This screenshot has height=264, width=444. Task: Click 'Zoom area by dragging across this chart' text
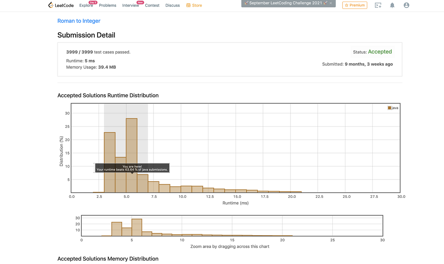(230, 246)
